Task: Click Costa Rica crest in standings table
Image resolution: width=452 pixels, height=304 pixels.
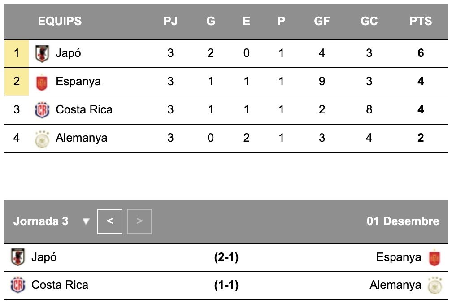Action: pyautogui.click(x=42, y=110)
